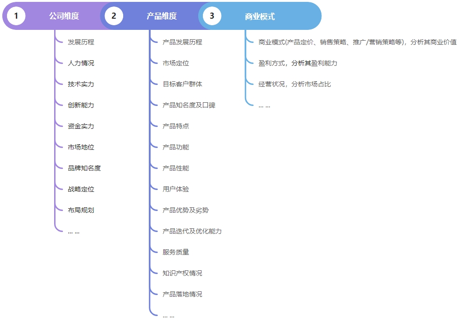This screenshot has width=459, height=324.
Task: Select the 目标客户群体 item
Action: [182, 84]
